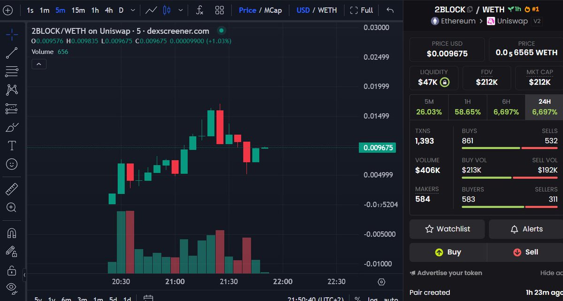Open the fx indicators menu
The height and width of the screenshot is (301, 563).
199,10
